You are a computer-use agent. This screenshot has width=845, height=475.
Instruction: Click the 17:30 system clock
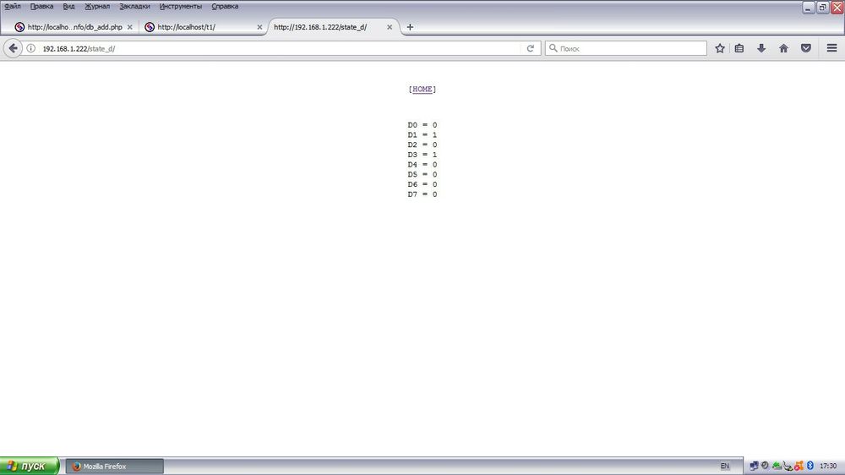(828, 467)
